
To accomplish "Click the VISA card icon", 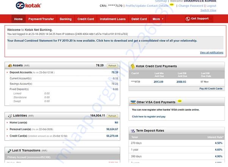I will click(x=133, y=102).
